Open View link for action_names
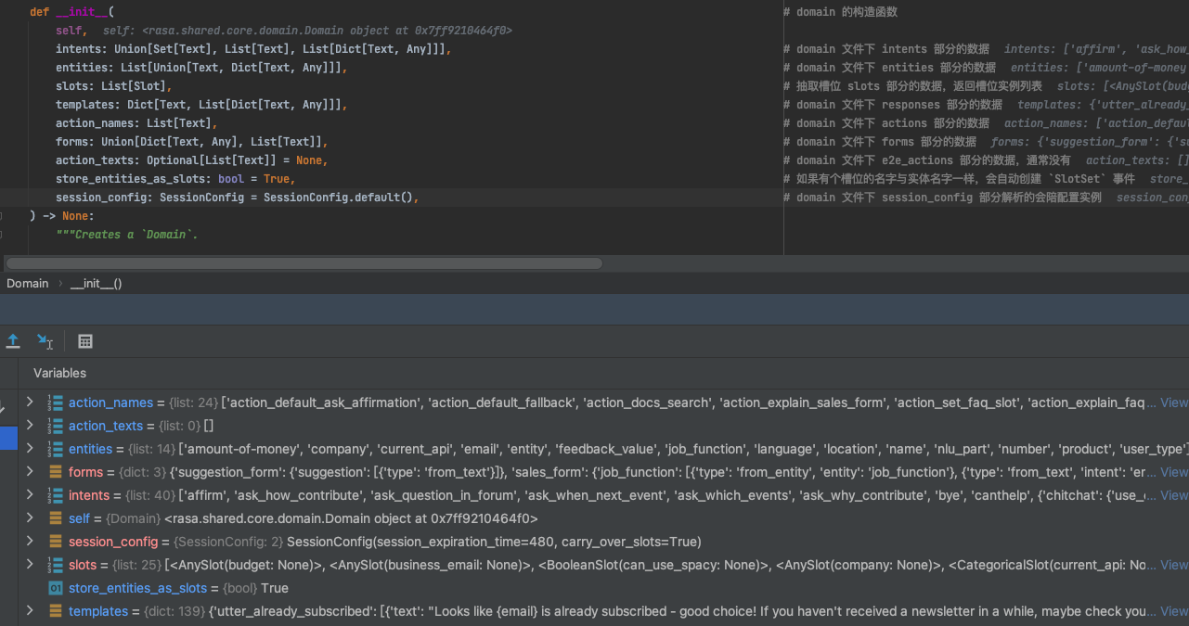This screenshot has height=626, width=1189. click(1174, 402)
